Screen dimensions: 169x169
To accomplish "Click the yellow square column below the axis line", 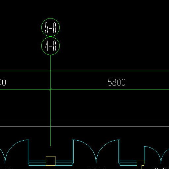I will pyautogui.click(x=51, y=161).
